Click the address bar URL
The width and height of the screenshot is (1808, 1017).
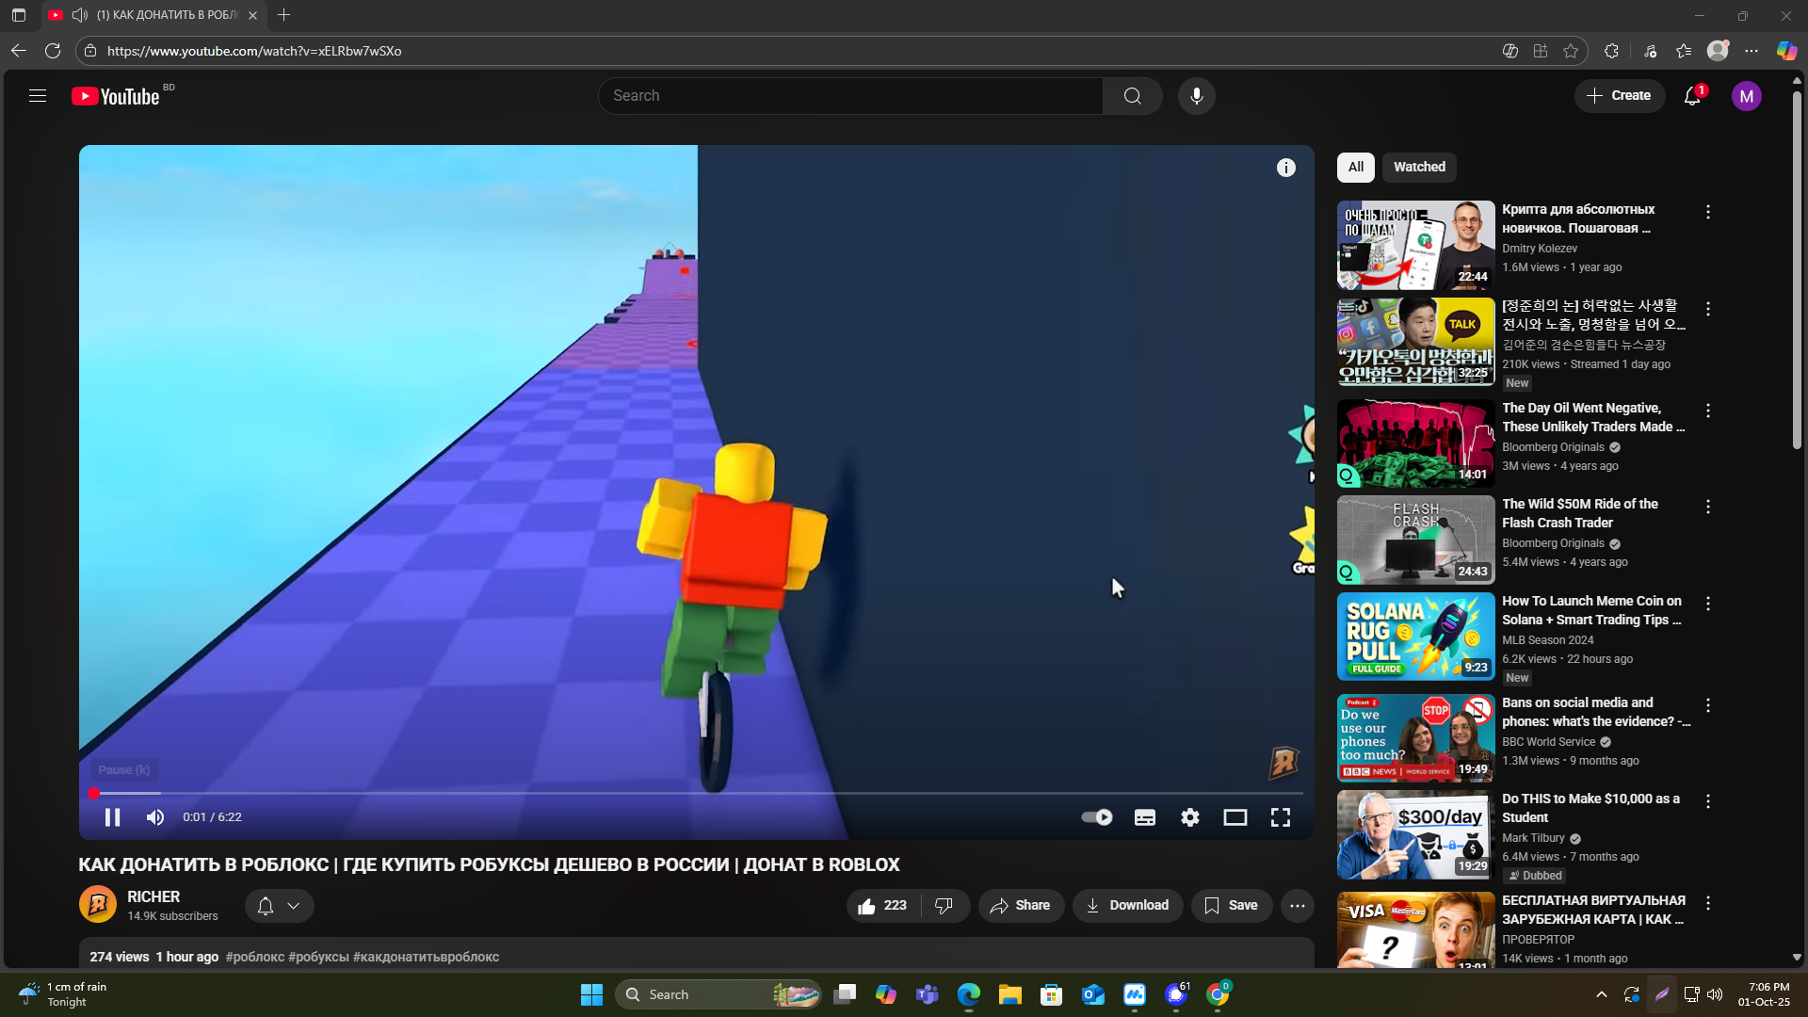(x=254, y=51)
